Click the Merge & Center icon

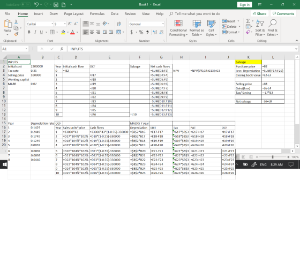tap(118, 32)
